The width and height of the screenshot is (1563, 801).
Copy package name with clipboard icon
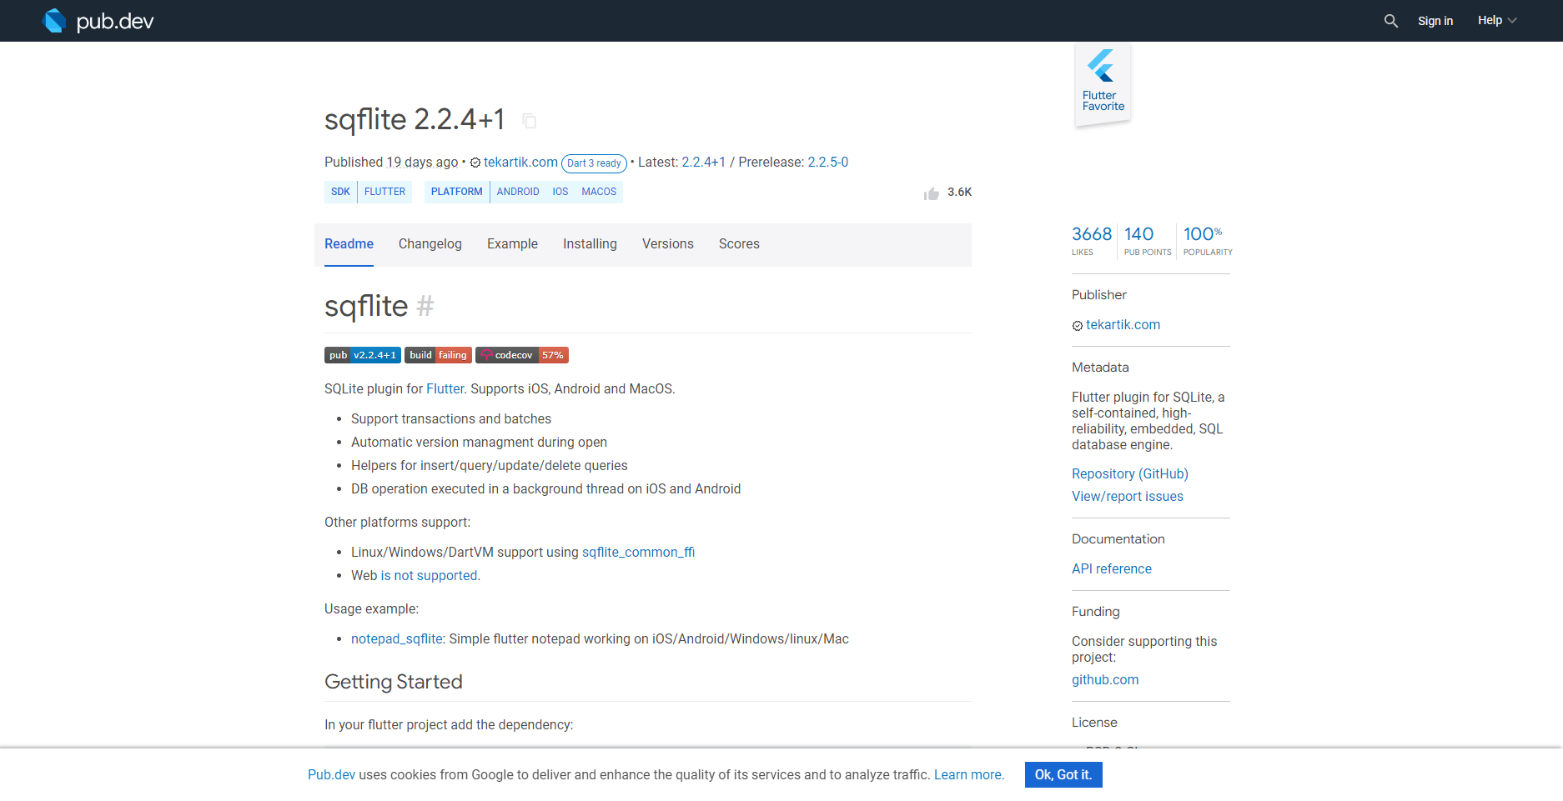[x=529, y=121]
